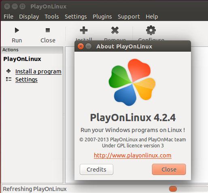208x193 pixels.
Task: Click the Remove X icon in toolbar
Action: [x=115, y=30]
